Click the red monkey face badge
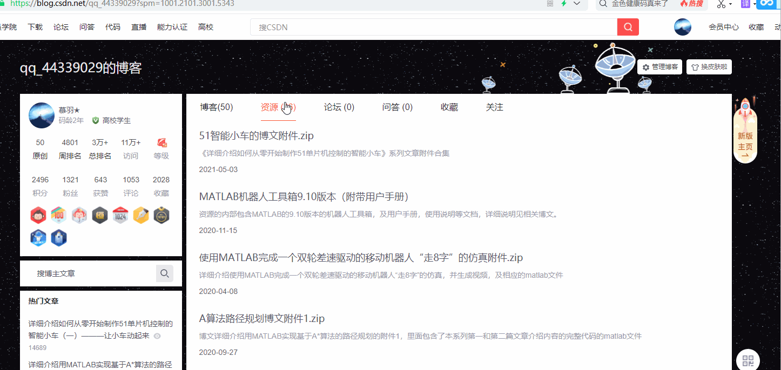Image resolution: width=781 pixels, height=370 pixels. pyautogui.click(x=38, y=216)
